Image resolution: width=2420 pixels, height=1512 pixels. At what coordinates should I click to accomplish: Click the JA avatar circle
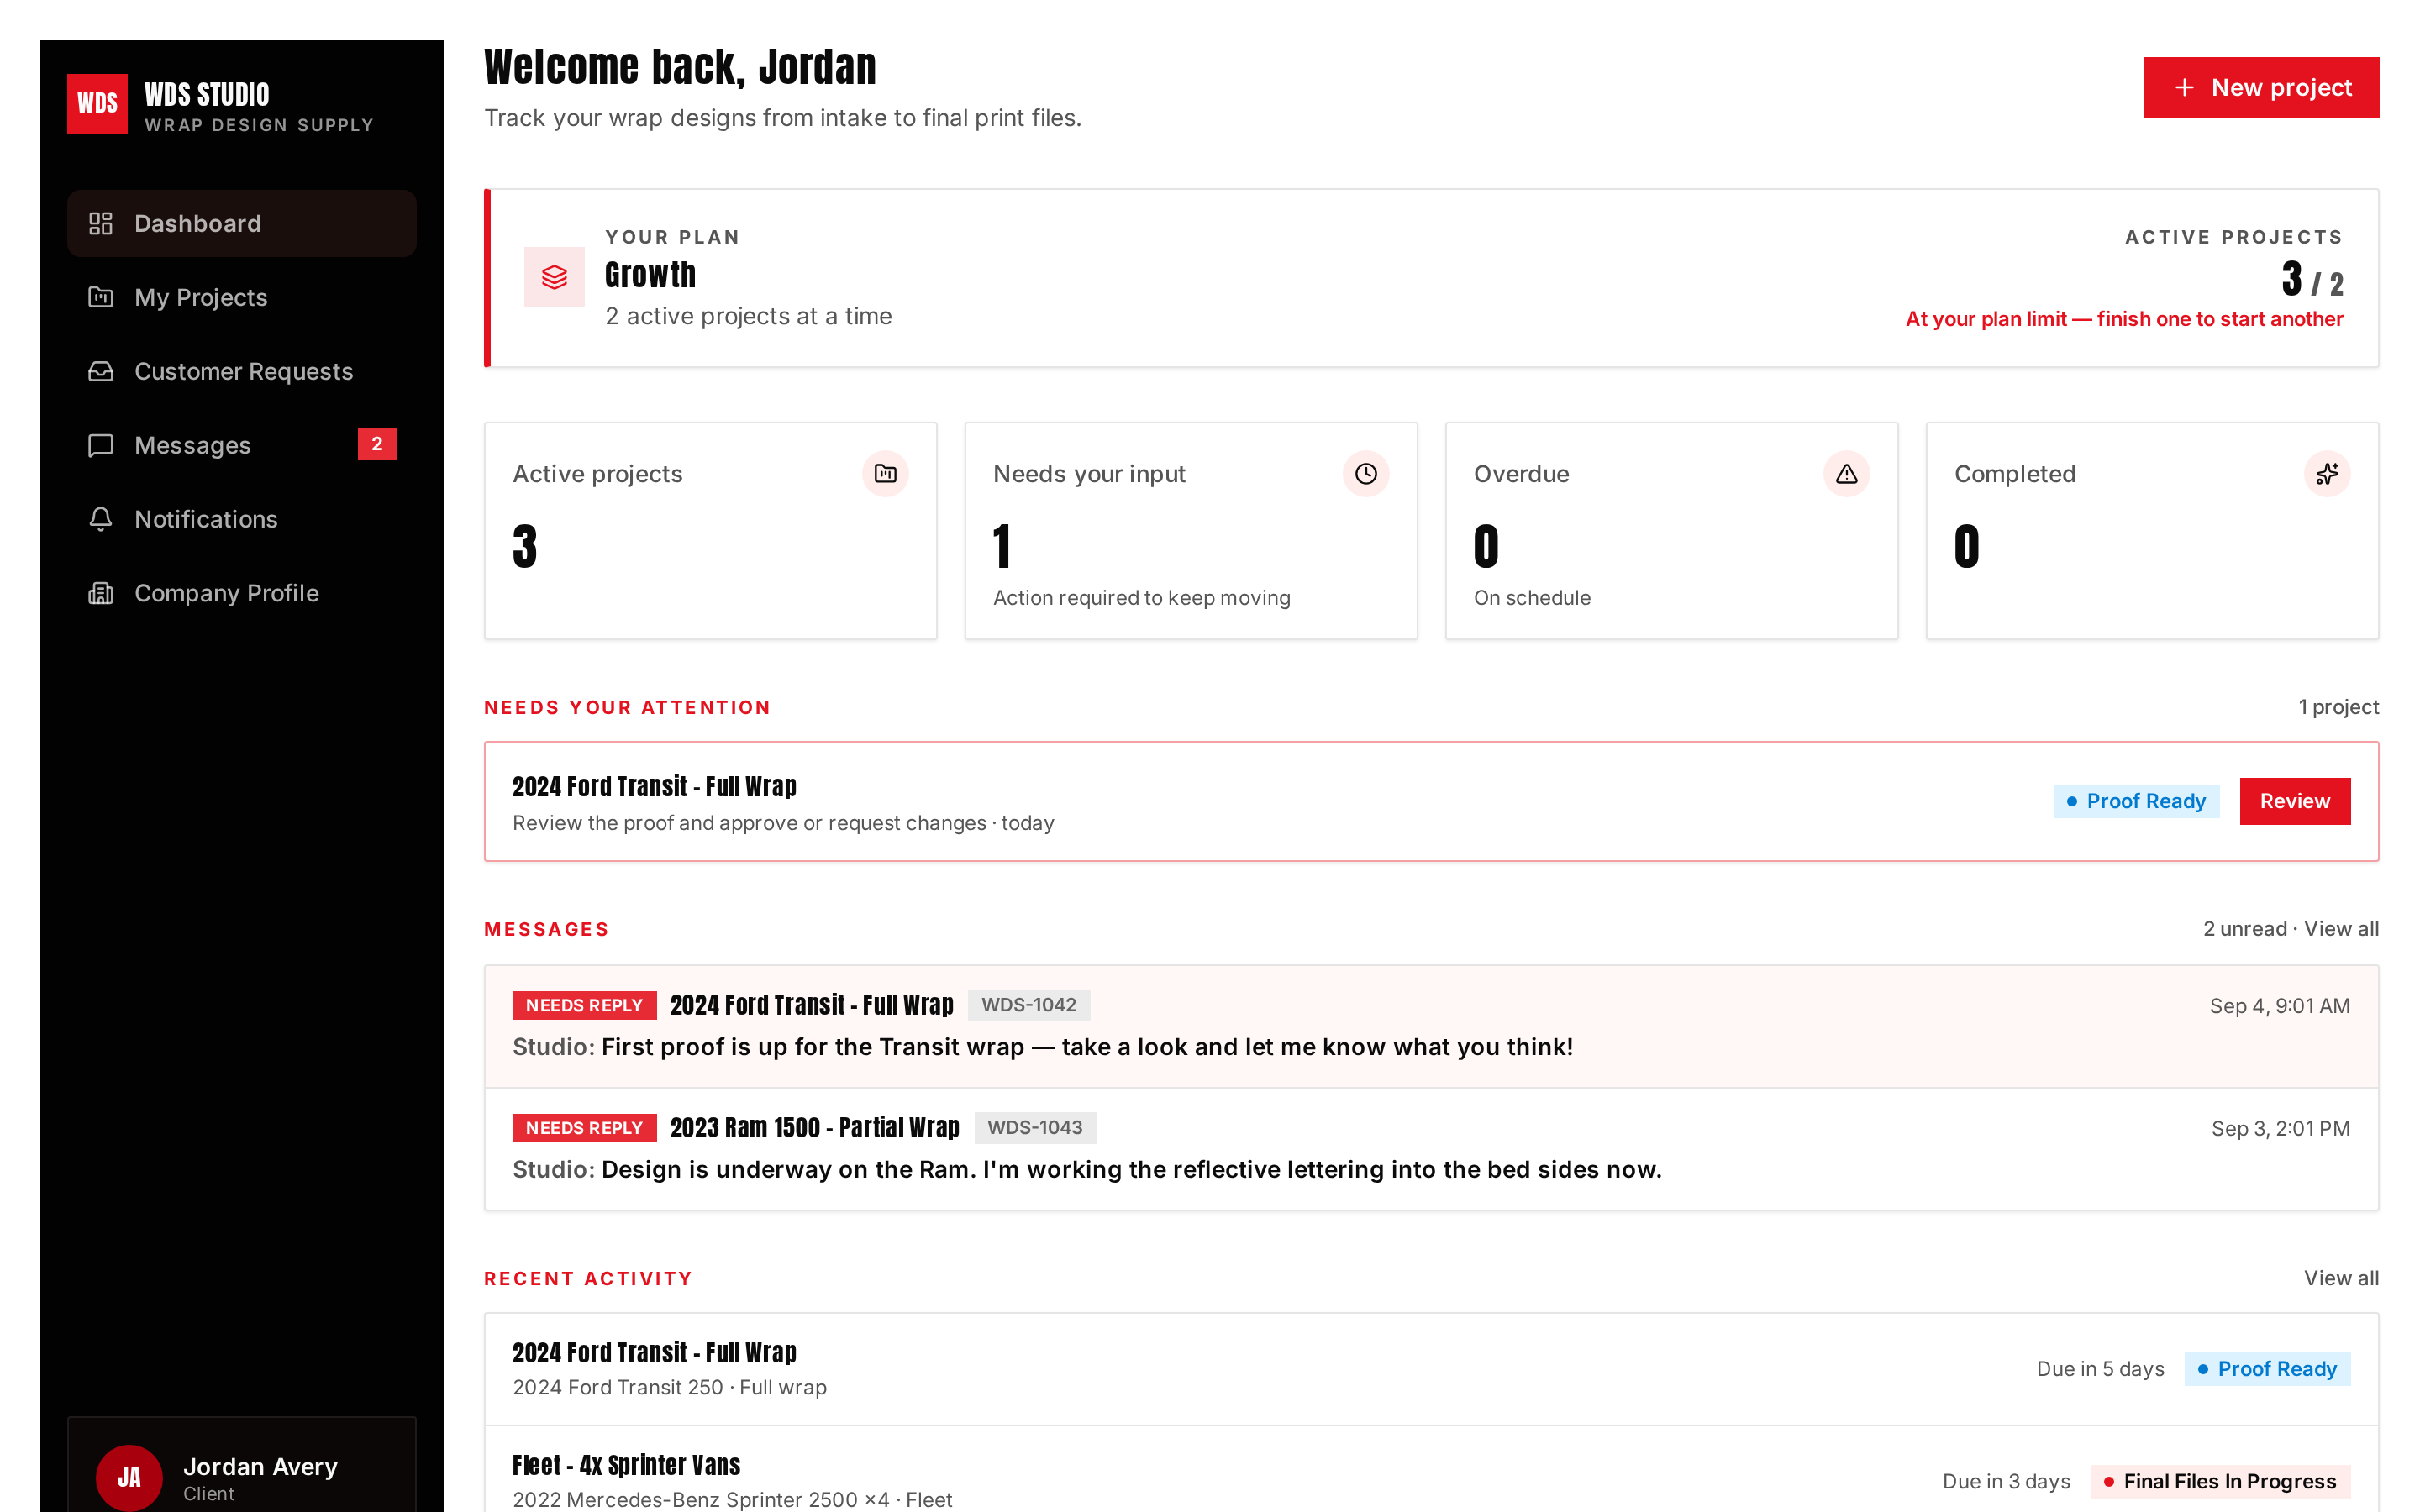click(129, 1477)
